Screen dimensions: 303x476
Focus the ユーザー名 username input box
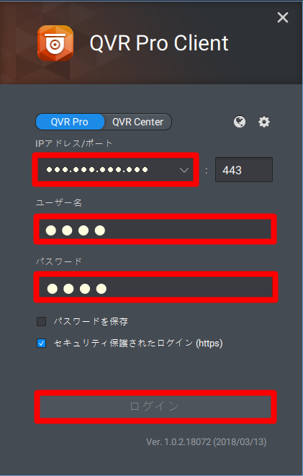[x=155, y=230]
